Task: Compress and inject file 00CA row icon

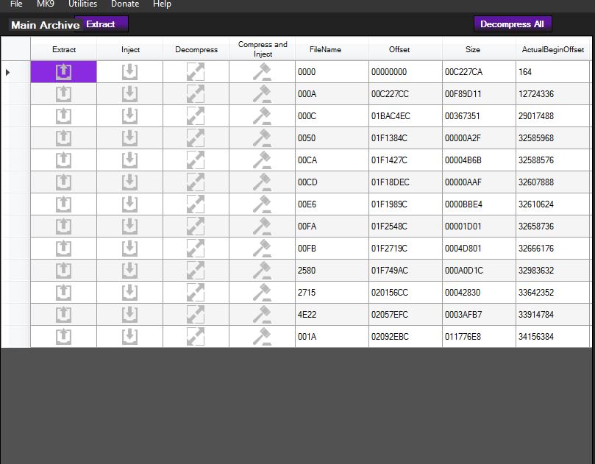Action: click(263, 160)
